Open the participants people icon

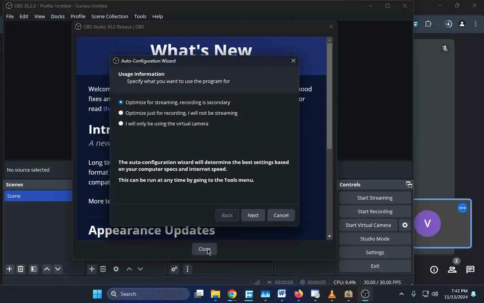(452, 270)
